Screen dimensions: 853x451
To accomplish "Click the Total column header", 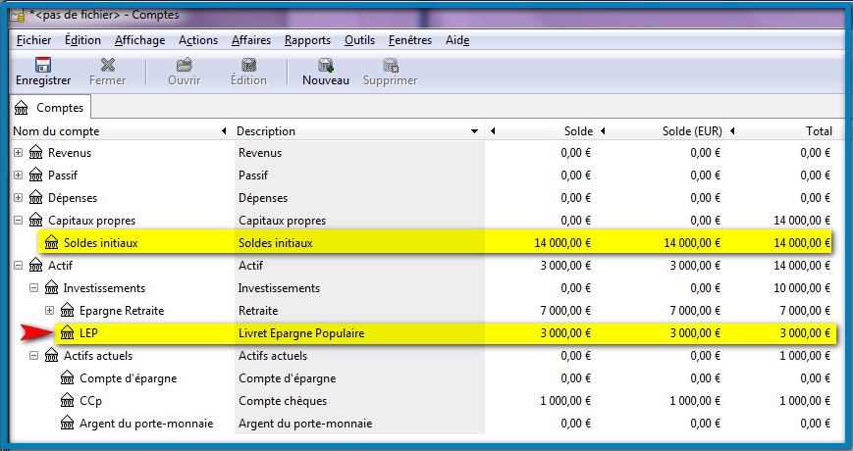I will (818, 131).
